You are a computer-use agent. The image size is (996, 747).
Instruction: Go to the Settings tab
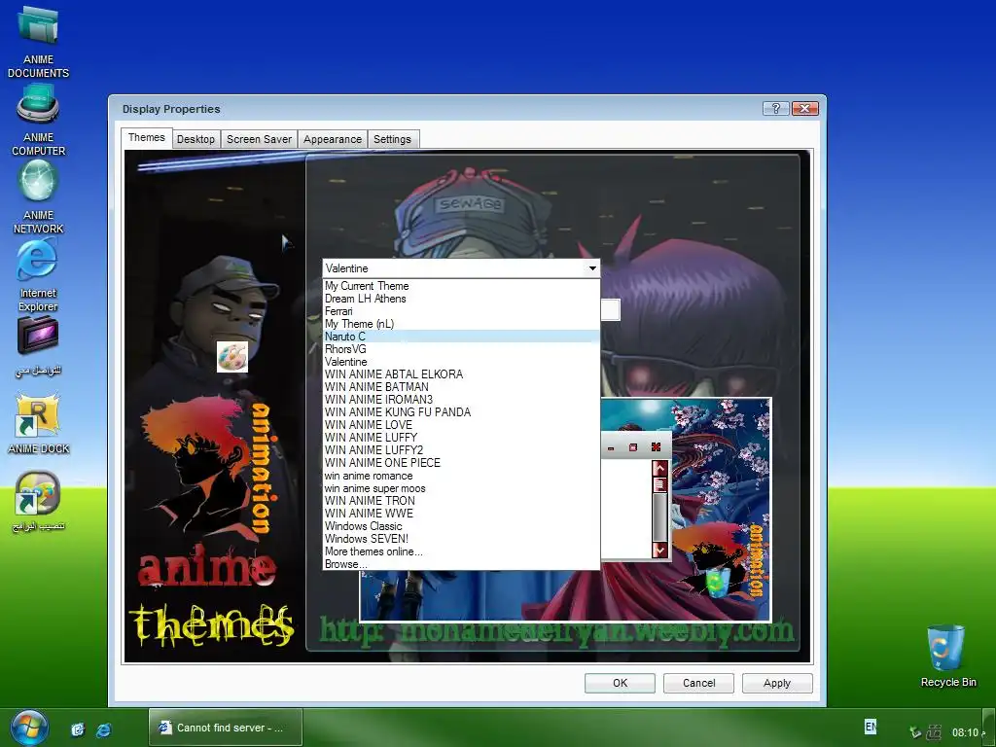click(x=392, y=139)
